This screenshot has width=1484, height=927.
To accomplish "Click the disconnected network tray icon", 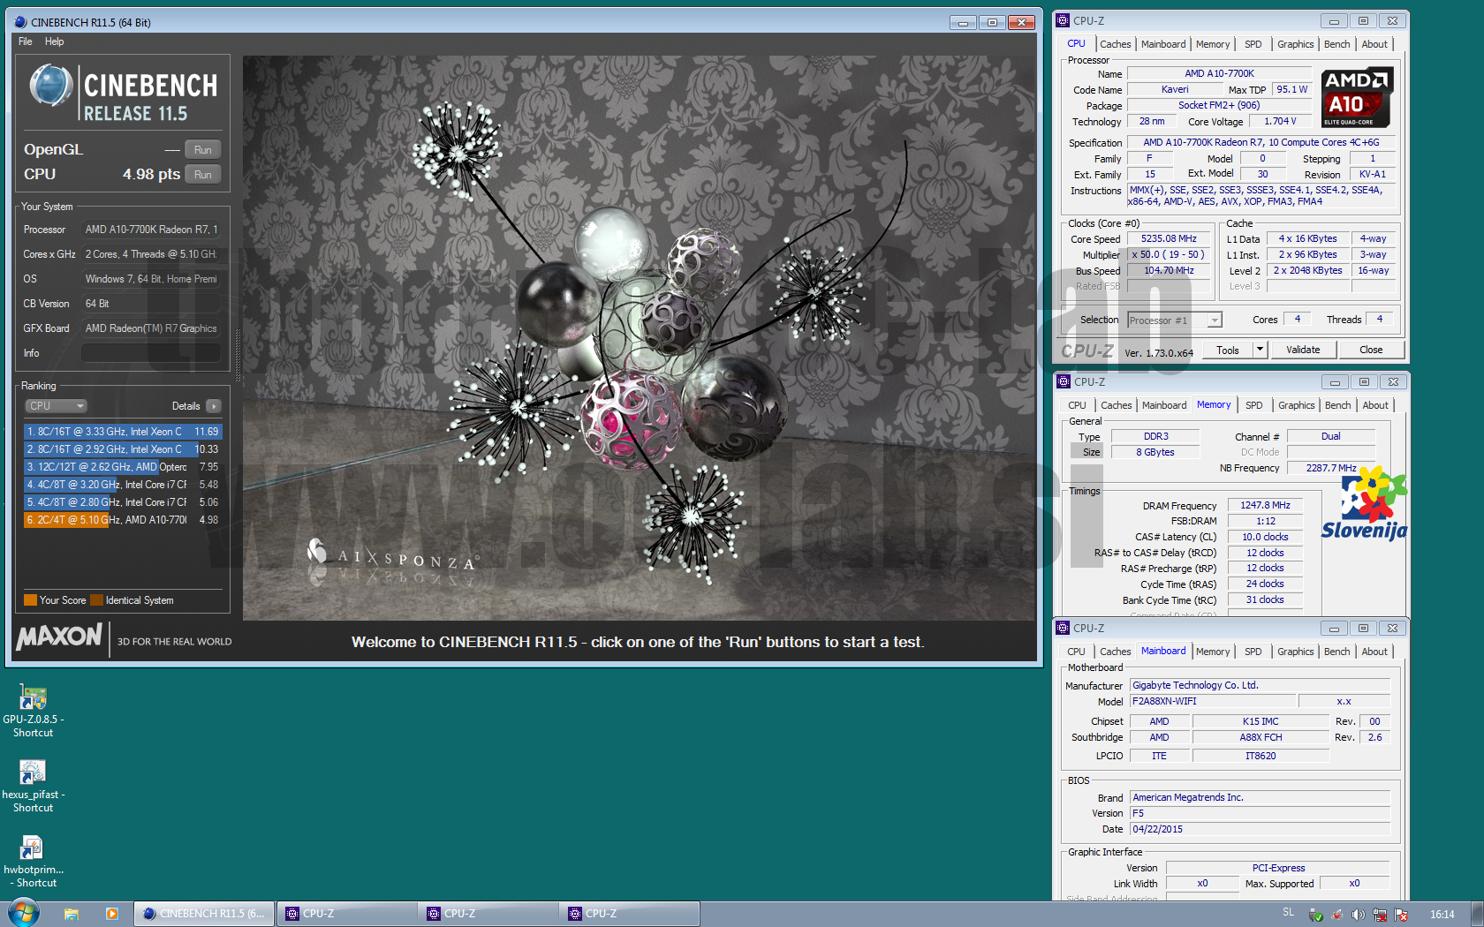I will click(x=1380, y=915).
